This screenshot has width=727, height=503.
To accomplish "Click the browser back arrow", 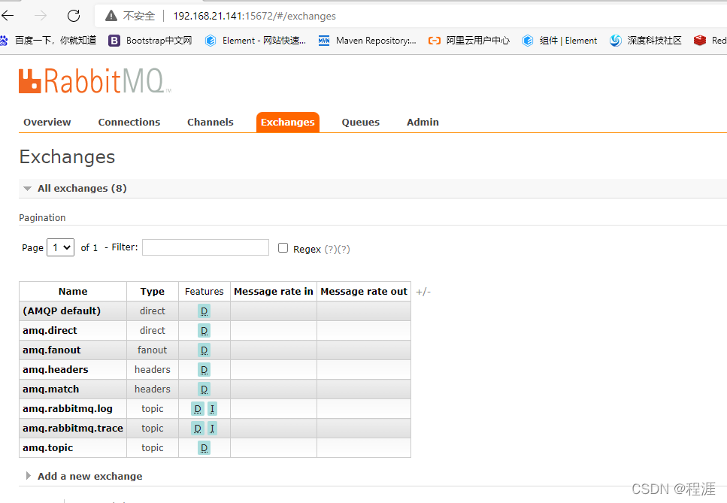I will pyautogui.click(x=11, y=15).
